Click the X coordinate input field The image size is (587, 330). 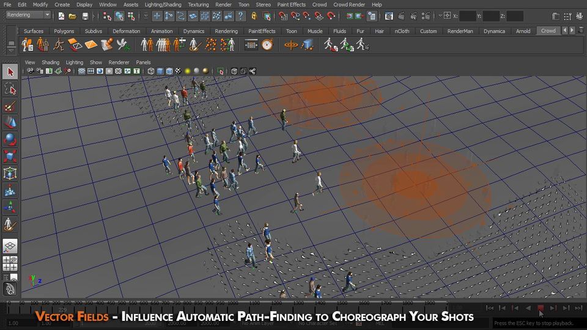(467, 16)
